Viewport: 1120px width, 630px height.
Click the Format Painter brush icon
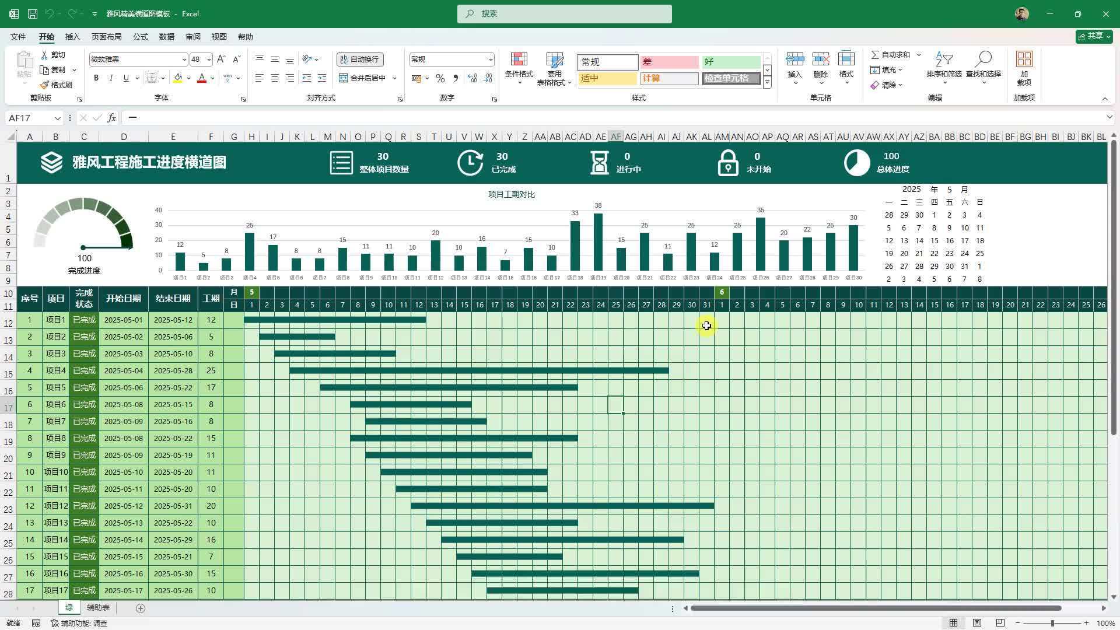click(x=45, y=85)
